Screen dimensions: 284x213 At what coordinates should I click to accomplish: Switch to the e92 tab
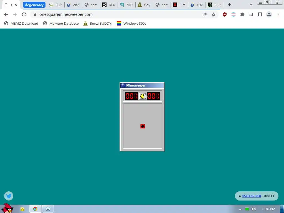197,5
